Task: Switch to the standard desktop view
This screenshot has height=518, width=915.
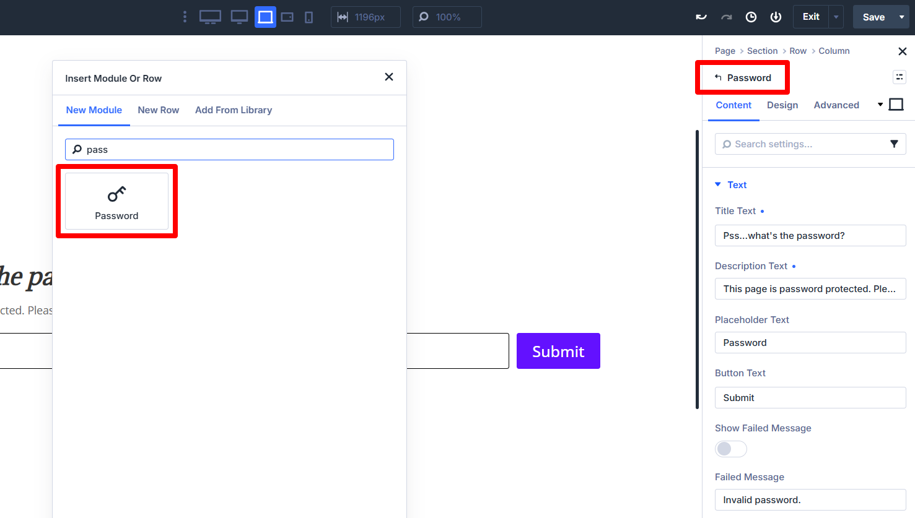Action: pyautogui.click(x=239, y=17)
